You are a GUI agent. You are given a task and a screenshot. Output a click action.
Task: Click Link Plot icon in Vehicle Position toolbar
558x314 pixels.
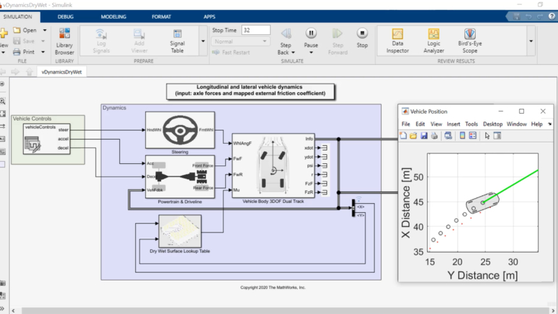(x=448, y=135)
